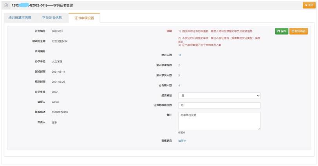Click the orange 关闭 button
The width and height of the screenshot is (318, 166).
click(x=309, y=5)
